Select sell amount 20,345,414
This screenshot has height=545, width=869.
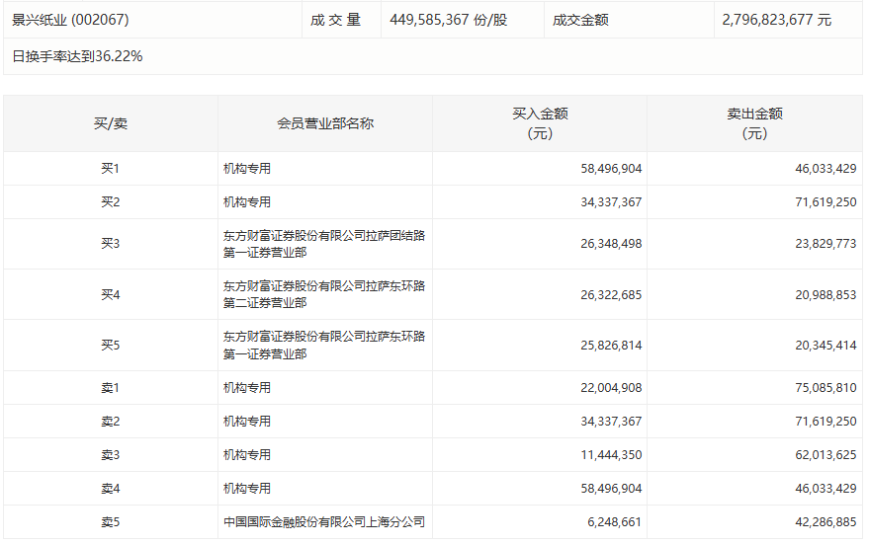(826, 345)
